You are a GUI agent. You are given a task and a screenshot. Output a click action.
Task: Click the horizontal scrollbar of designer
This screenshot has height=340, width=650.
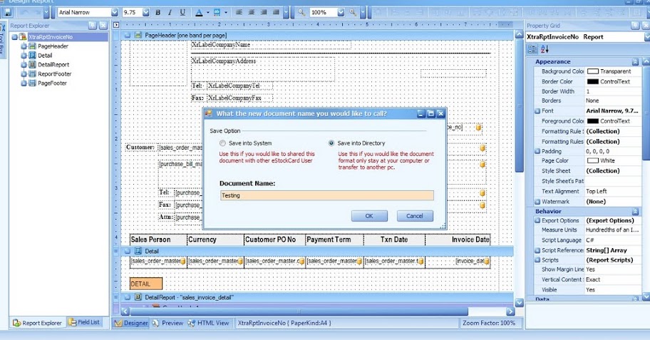[x=299, y=311]
